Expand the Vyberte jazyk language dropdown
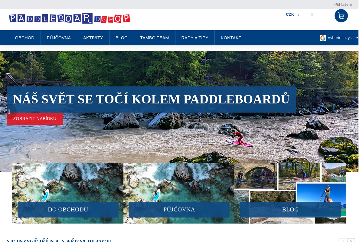 tap(339, 38)
